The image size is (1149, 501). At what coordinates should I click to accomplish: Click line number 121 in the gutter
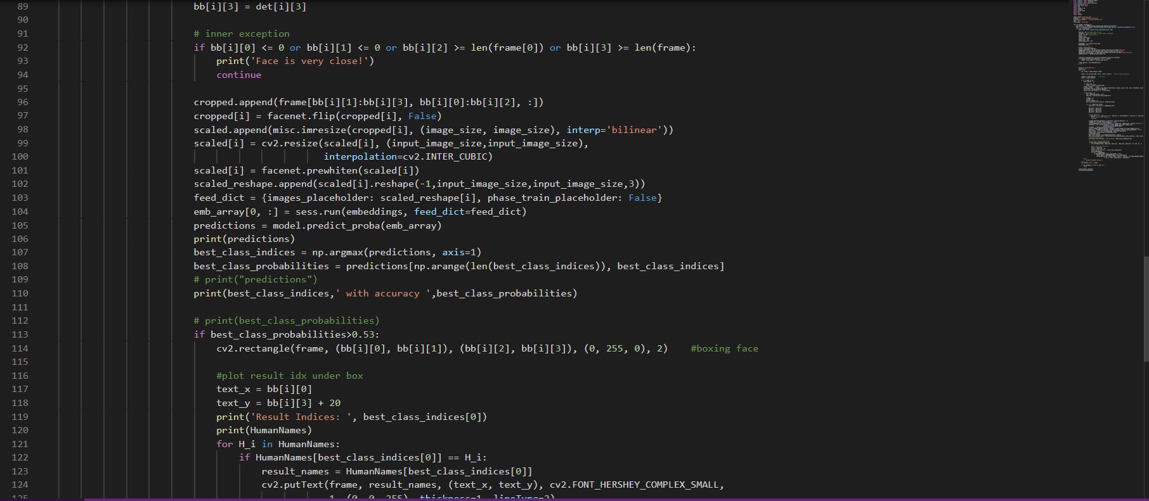(20, 444)
